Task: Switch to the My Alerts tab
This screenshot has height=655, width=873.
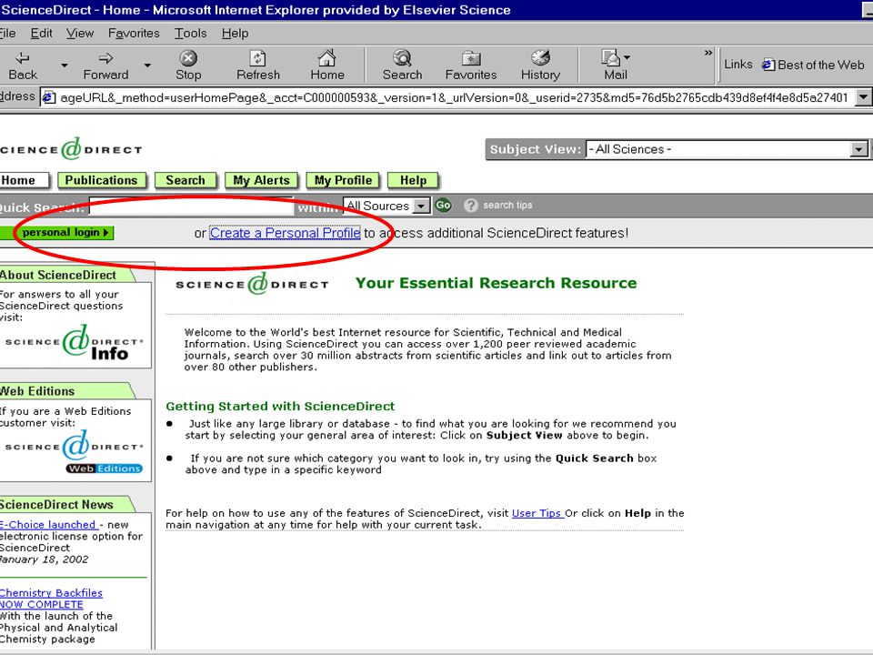Action: [x=261, y=180]
